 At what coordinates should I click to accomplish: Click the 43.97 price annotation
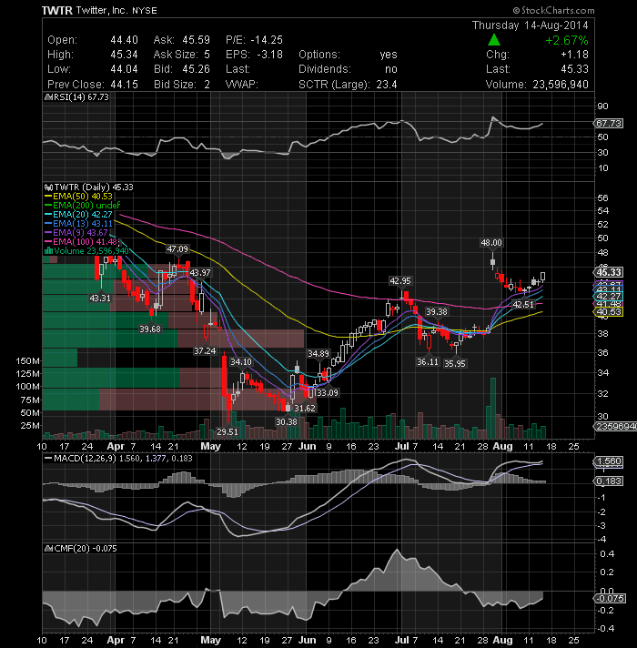(200, 273)
